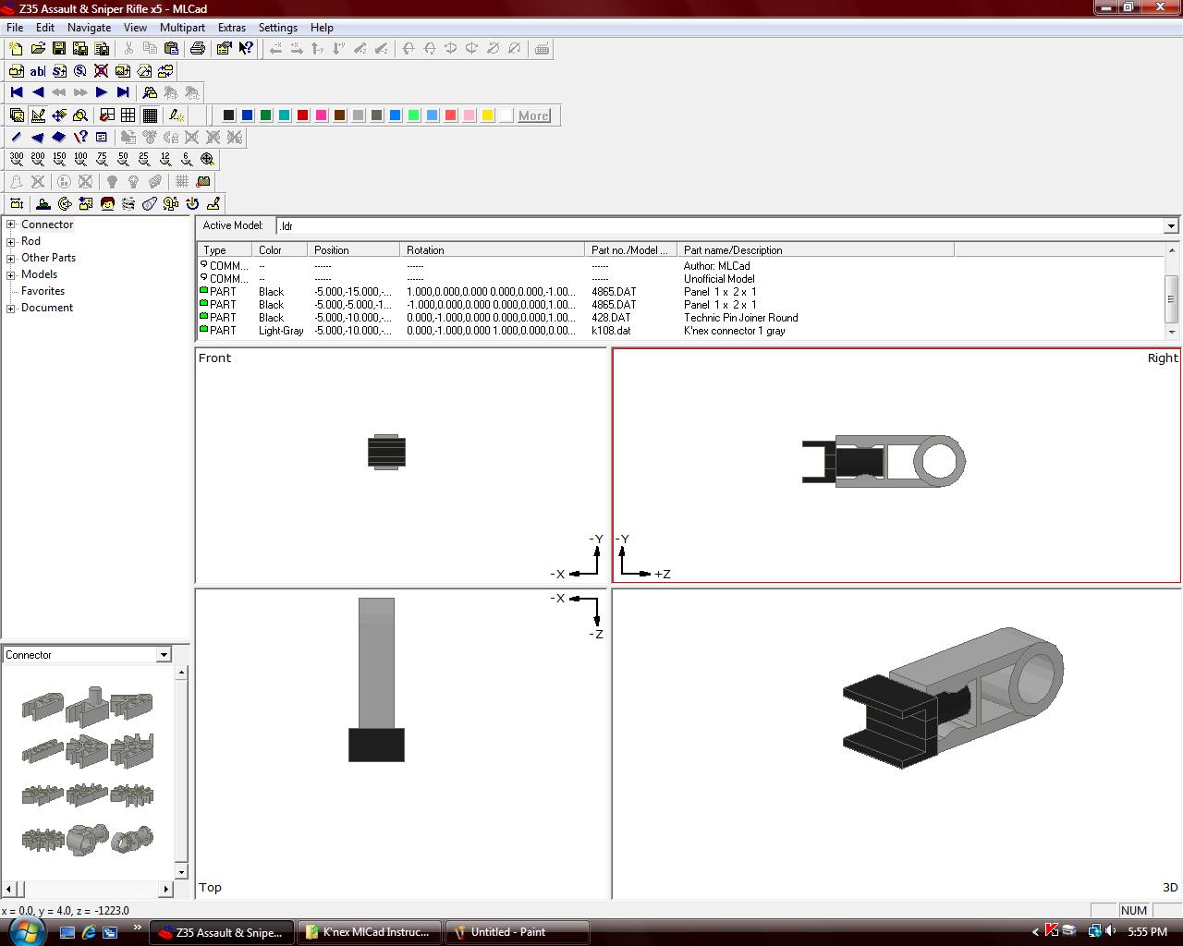Screen dimensions: 1183x946
Task: Select the Favorites tree item
Action: click(43, 291)
